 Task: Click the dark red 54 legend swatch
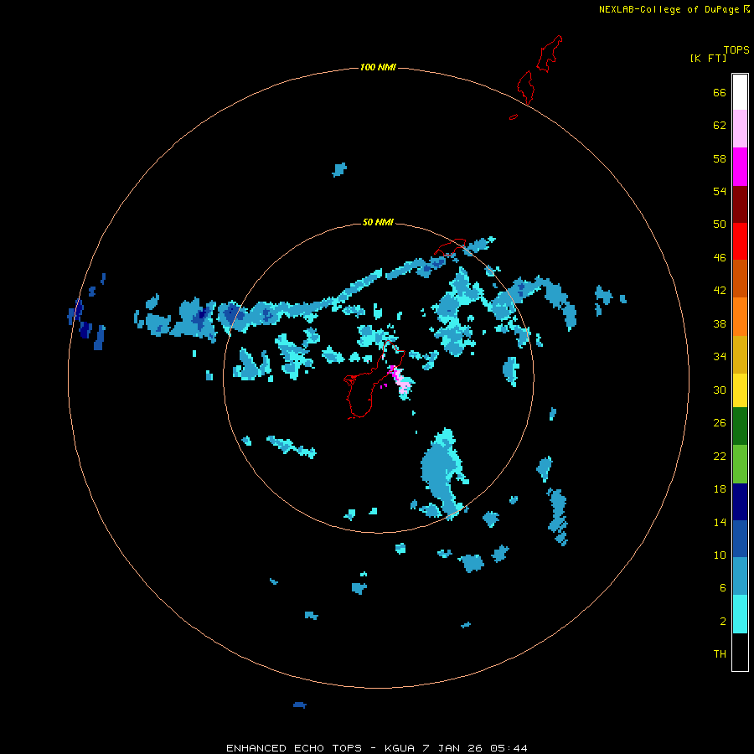click(740, 204)
